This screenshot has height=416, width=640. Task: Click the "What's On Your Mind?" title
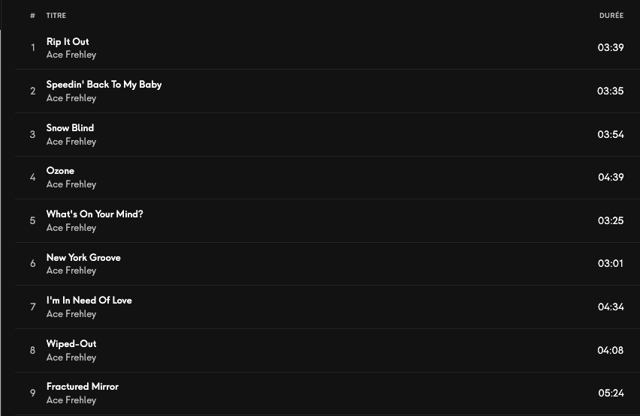click(95, 214)
